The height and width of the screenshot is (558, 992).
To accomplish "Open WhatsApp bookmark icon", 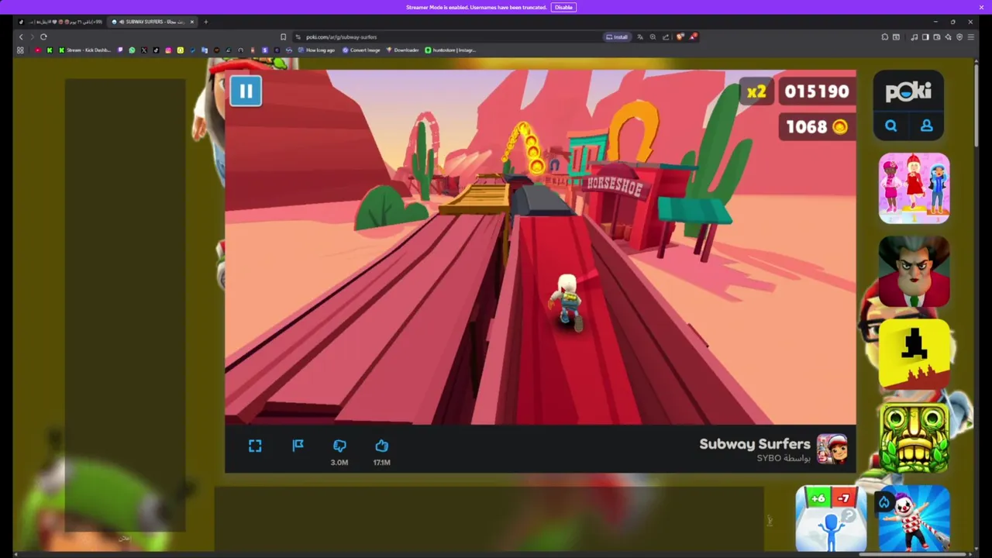I will [132, 50].
